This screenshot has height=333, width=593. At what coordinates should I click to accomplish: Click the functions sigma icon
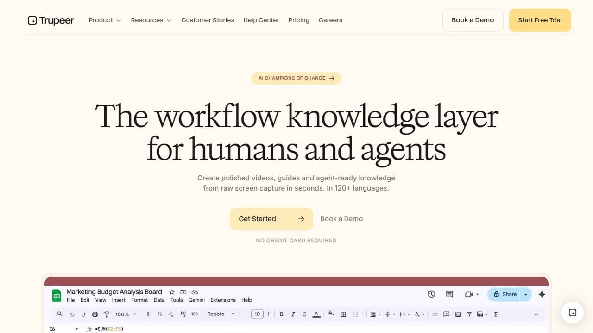[496, 314]
